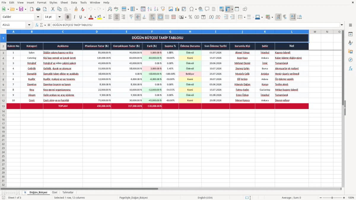Add a decimal place
The image size is (356, 200).
(212, 17)
